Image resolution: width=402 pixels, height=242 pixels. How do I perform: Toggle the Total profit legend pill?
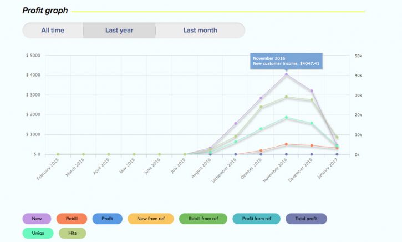(x=306, y=219)
